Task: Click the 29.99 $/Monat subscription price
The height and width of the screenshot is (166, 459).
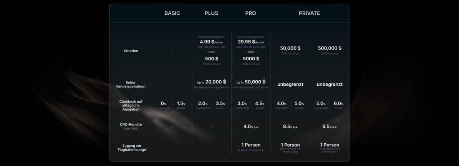Action: [251, 41]
